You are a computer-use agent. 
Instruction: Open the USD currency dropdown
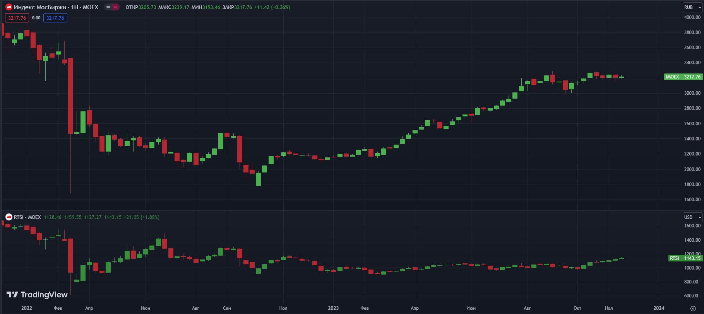(x=692, y=217)
